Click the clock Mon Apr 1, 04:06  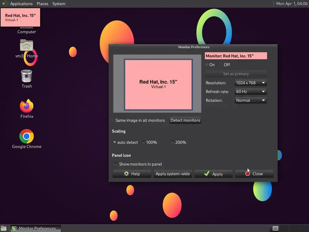pos(292,4)
